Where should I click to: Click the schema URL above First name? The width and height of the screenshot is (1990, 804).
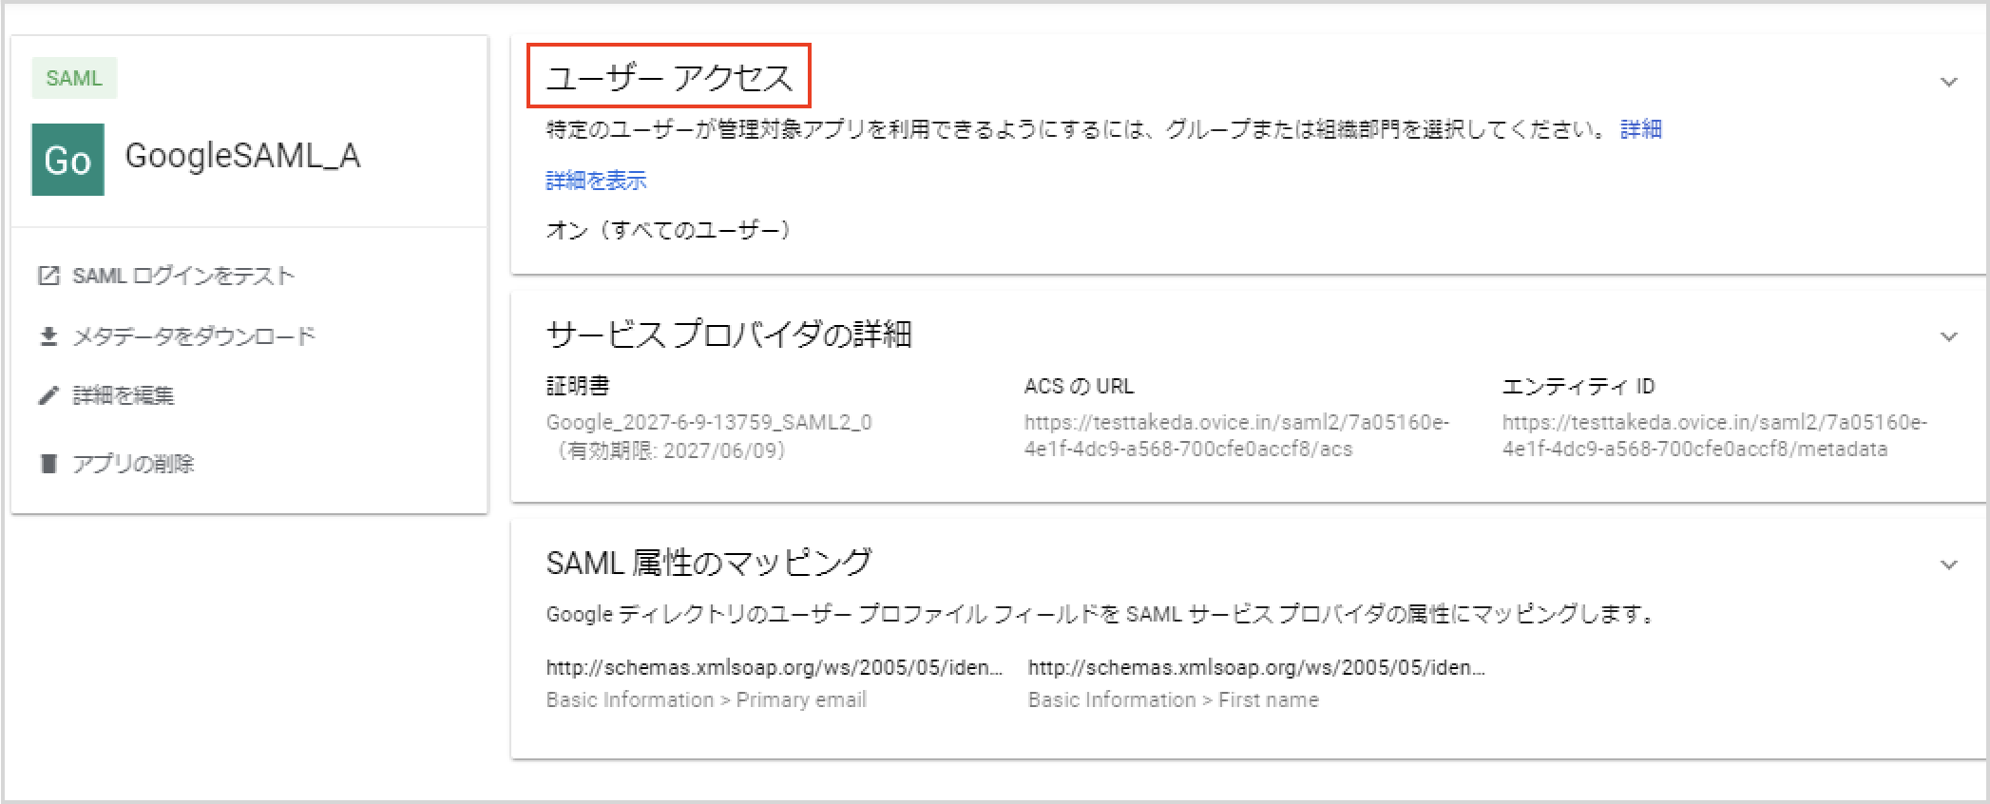tap(1256, 667)
